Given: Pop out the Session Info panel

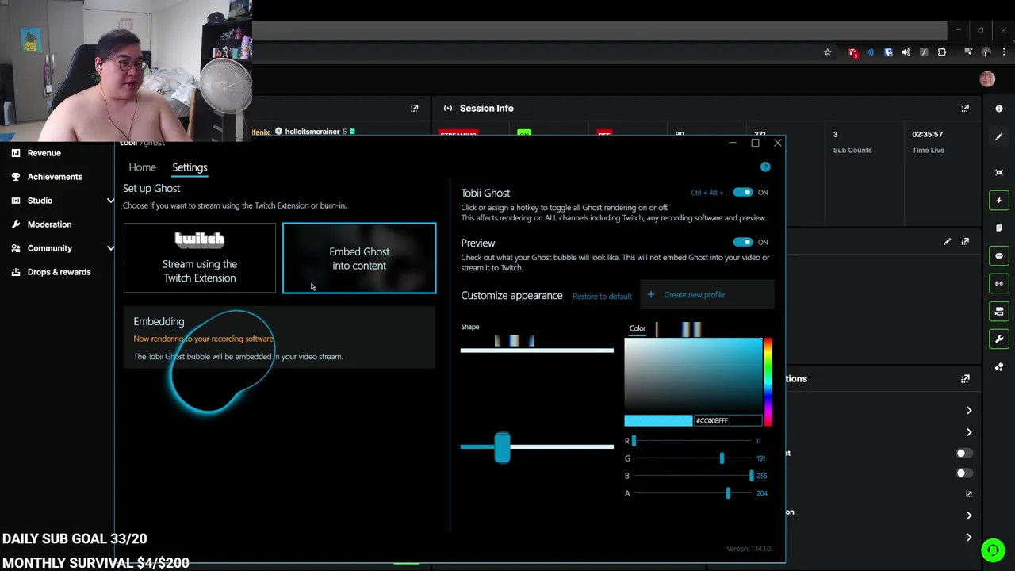Looking at the screenshot, I should 965,109.
